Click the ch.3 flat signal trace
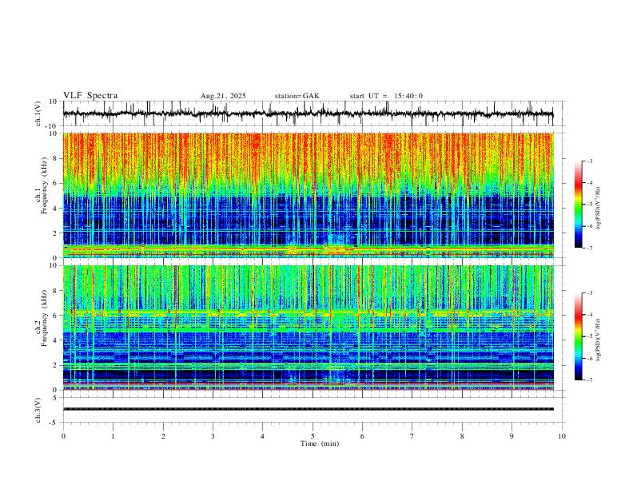Image resolution: width=633 pixels, height=489 pixels. pos(309,409)
